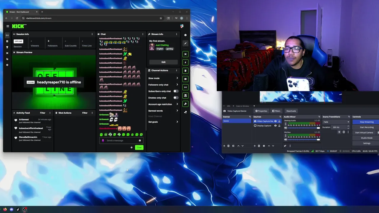Bookmark this page with the star icon
The height and width of the screenshot is (213, 379).
click(161, 18)
